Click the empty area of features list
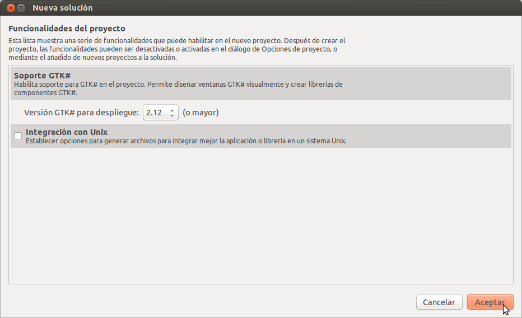This screenshot has width=522, height=318. point(261,216)
